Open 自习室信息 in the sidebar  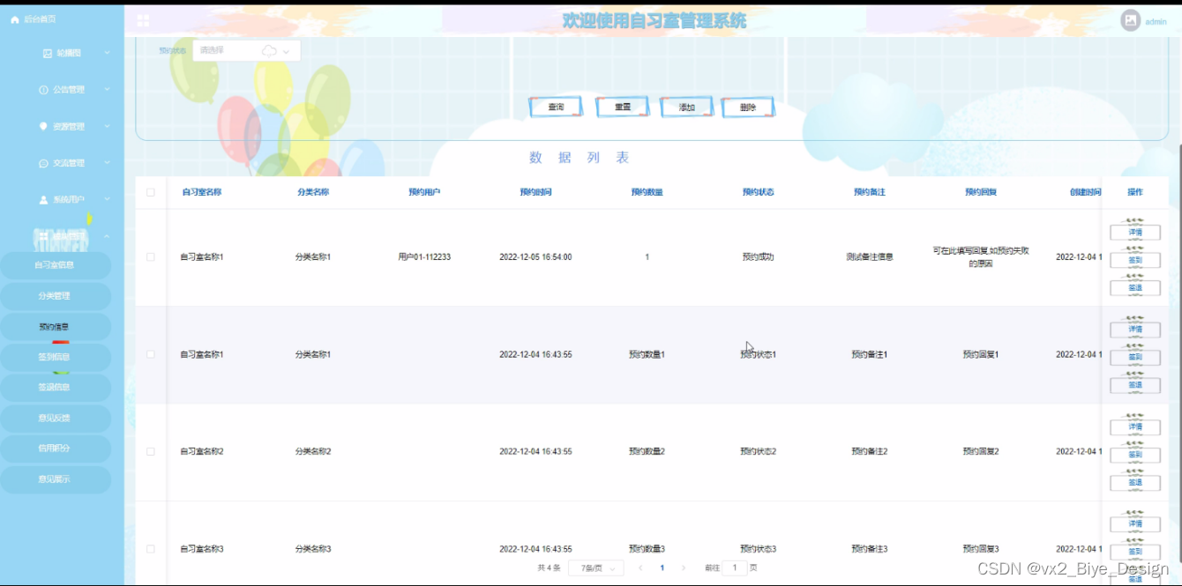55,265
